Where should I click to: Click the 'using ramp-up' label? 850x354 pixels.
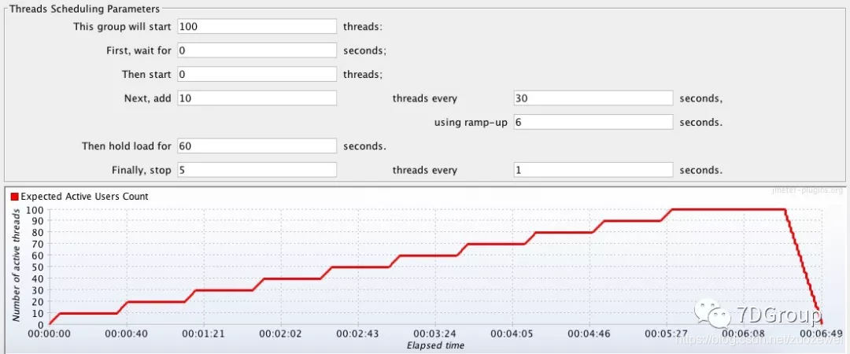pos(471,123)
